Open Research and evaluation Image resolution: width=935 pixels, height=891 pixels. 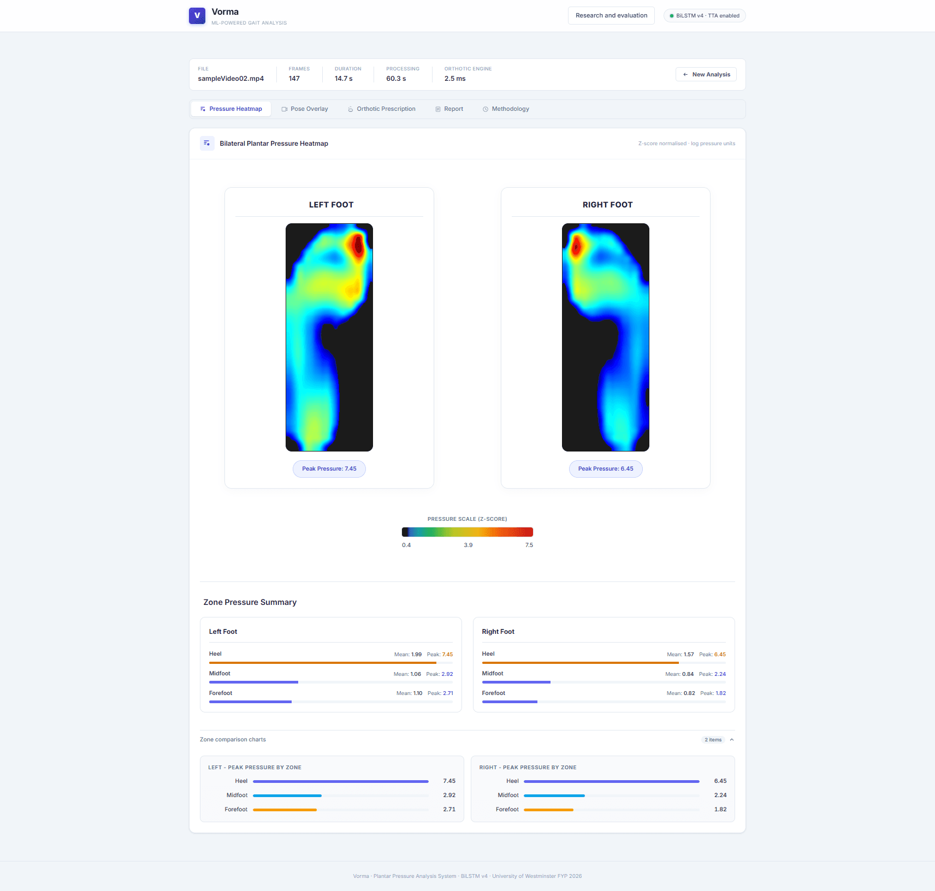coord(611,16)
